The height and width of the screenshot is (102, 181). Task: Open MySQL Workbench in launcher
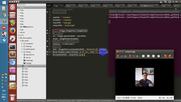[12, 78]
